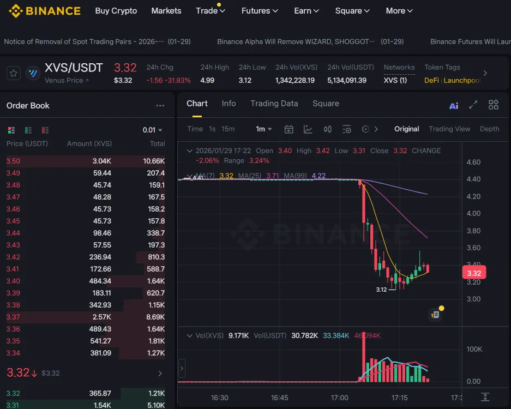The width and height of the screenshot is (511, 409).
Task: Add XVS/USDT to favorites with the star icon
Action: tap(14, 73)
